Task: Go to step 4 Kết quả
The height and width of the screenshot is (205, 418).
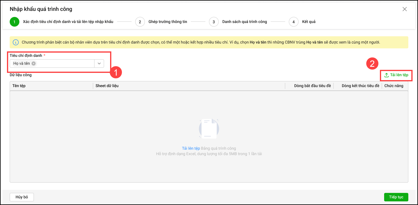Action: 294,22
